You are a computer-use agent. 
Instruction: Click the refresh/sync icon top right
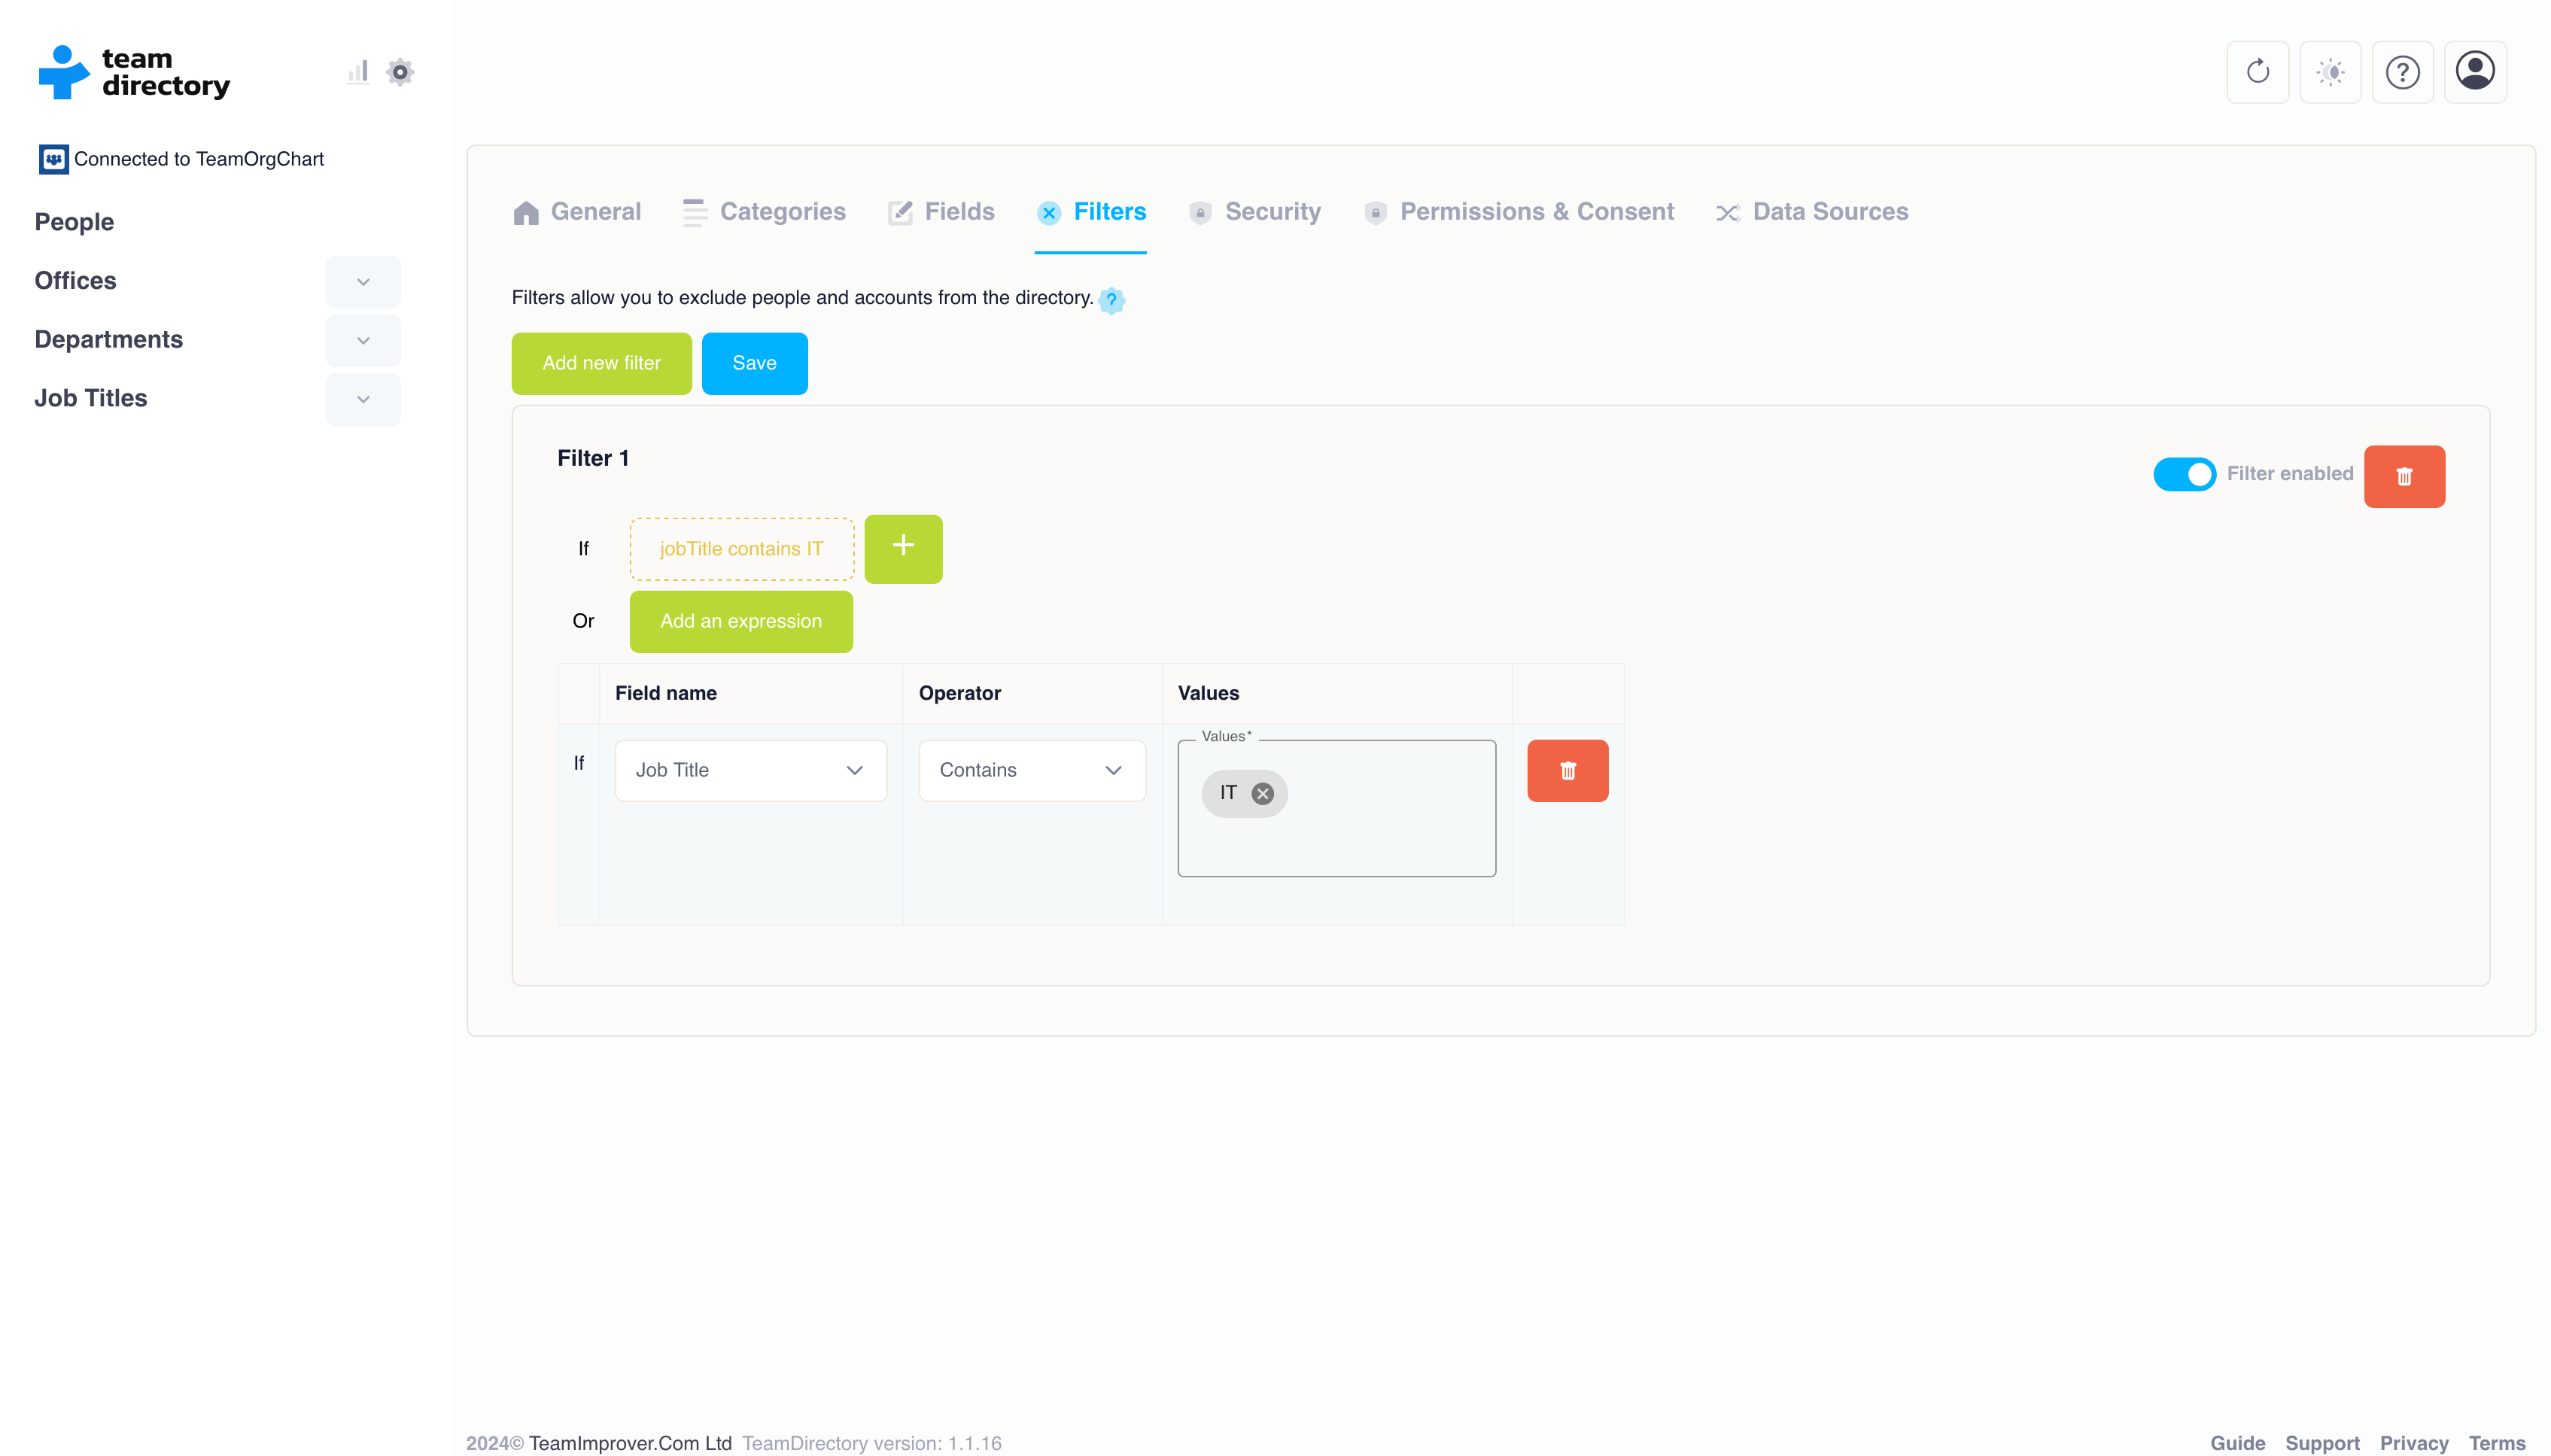click(2258, 71)
